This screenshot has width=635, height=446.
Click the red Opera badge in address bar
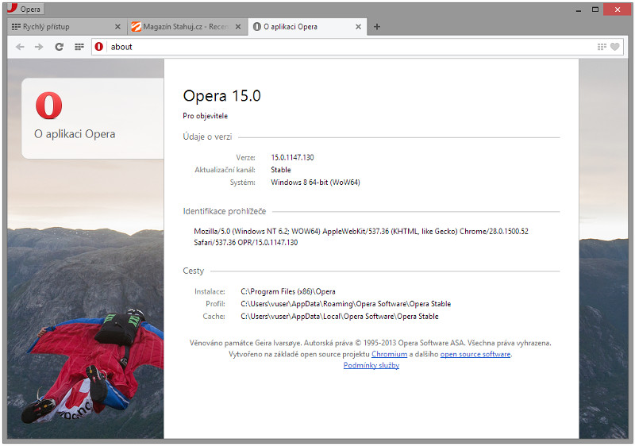tap(98, 47)
